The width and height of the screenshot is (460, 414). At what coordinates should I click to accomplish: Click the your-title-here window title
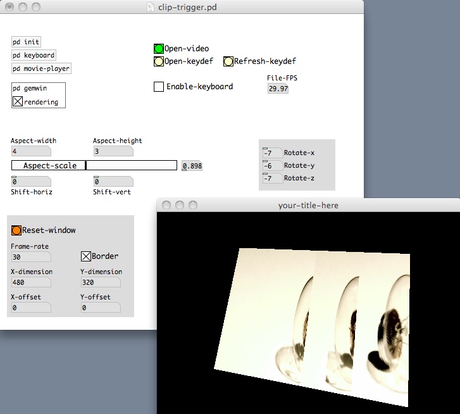[x=308, y=205]
